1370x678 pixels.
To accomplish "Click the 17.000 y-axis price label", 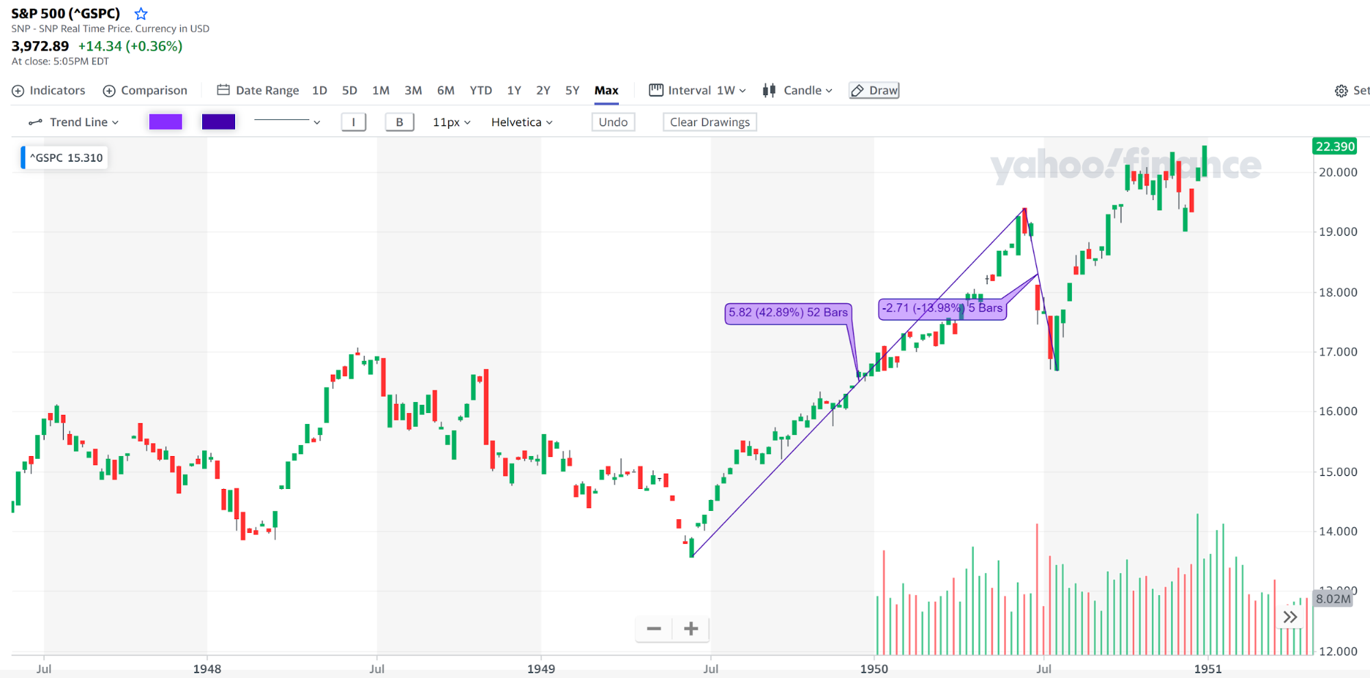I will coord(1338,352).
